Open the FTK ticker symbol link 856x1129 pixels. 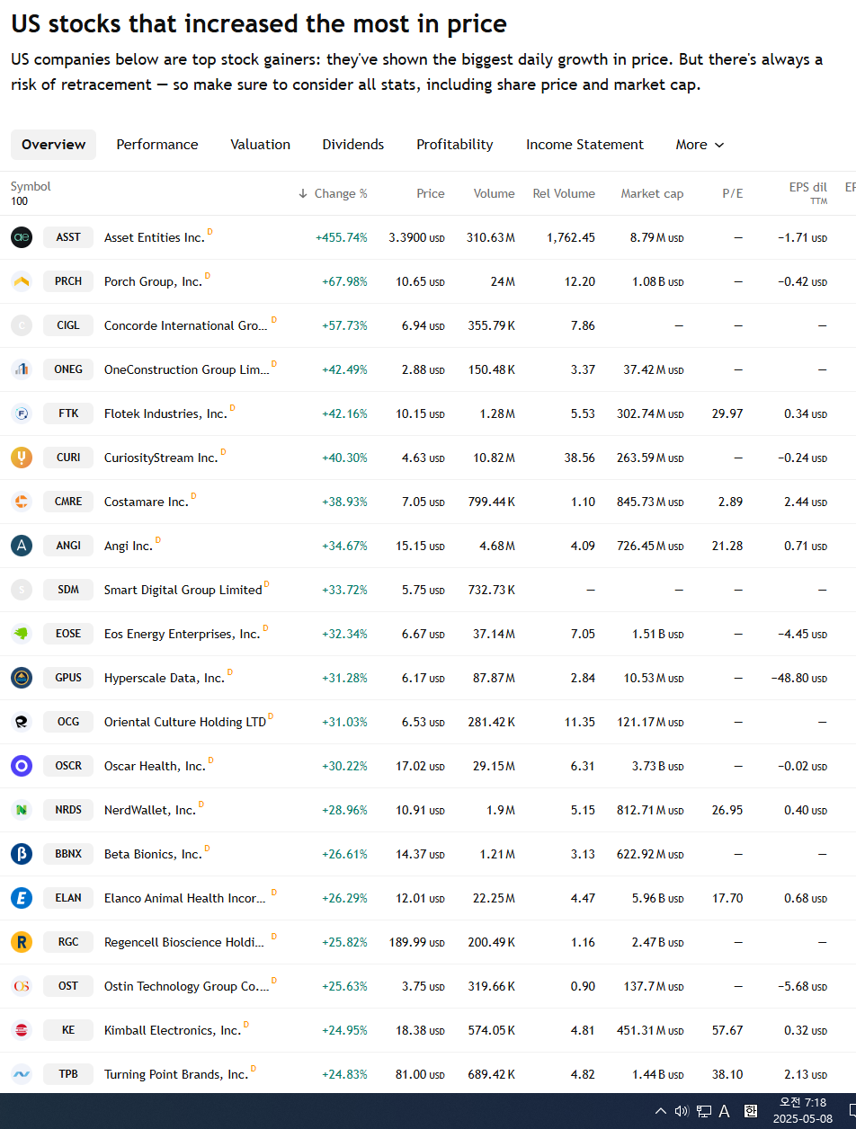click(x=68, y=413)
